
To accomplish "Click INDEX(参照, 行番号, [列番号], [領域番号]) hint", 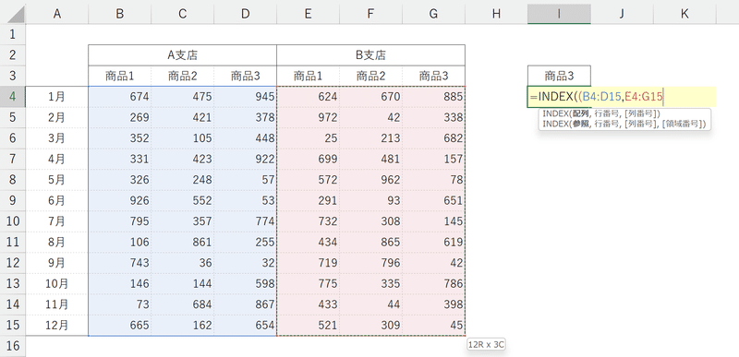I will 624,124.
